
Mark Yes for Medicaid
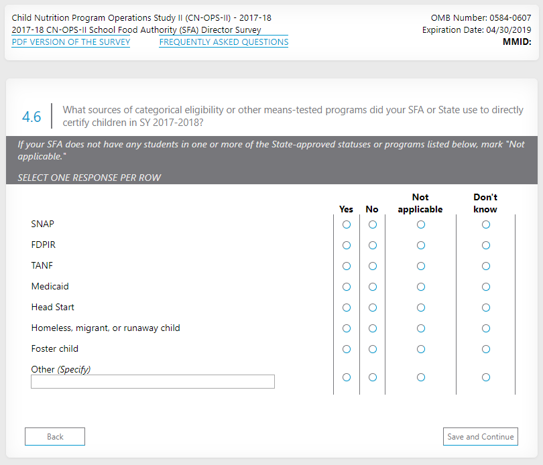pyautogui.click(x=347, y=287)
